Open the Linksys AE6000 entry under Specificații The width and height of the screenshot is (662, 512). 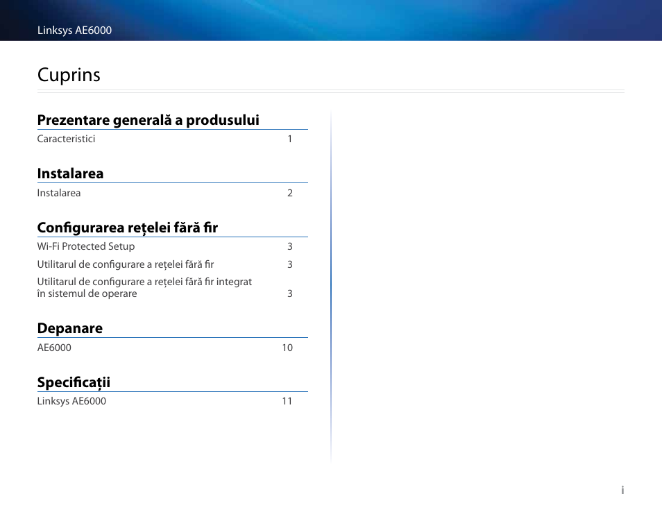pyautogui.click(x=71, y=402)
